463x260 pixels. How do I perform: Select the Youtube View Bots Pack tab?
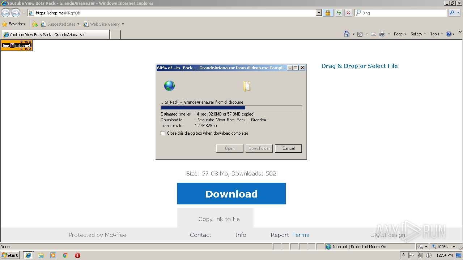[55, 35]
